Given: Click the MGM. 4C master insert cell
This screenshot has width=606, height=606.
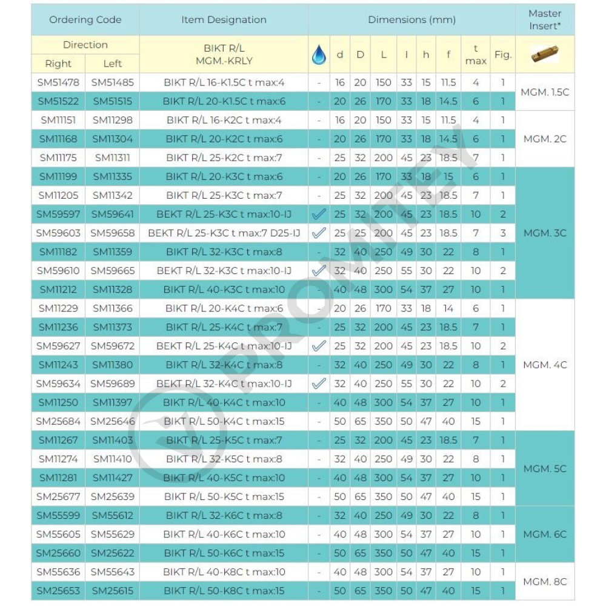Looking at the screenshot, I should tap(545, 365).
